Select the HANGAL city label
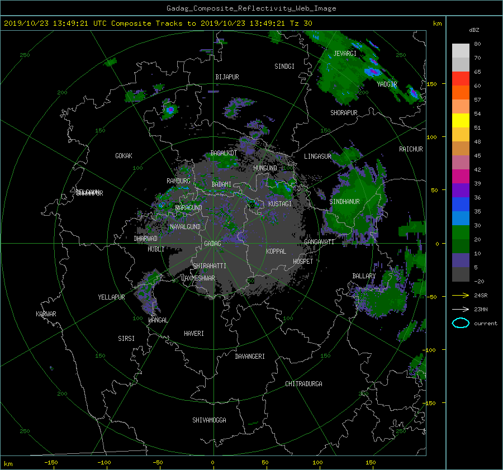 click(158, 320)
